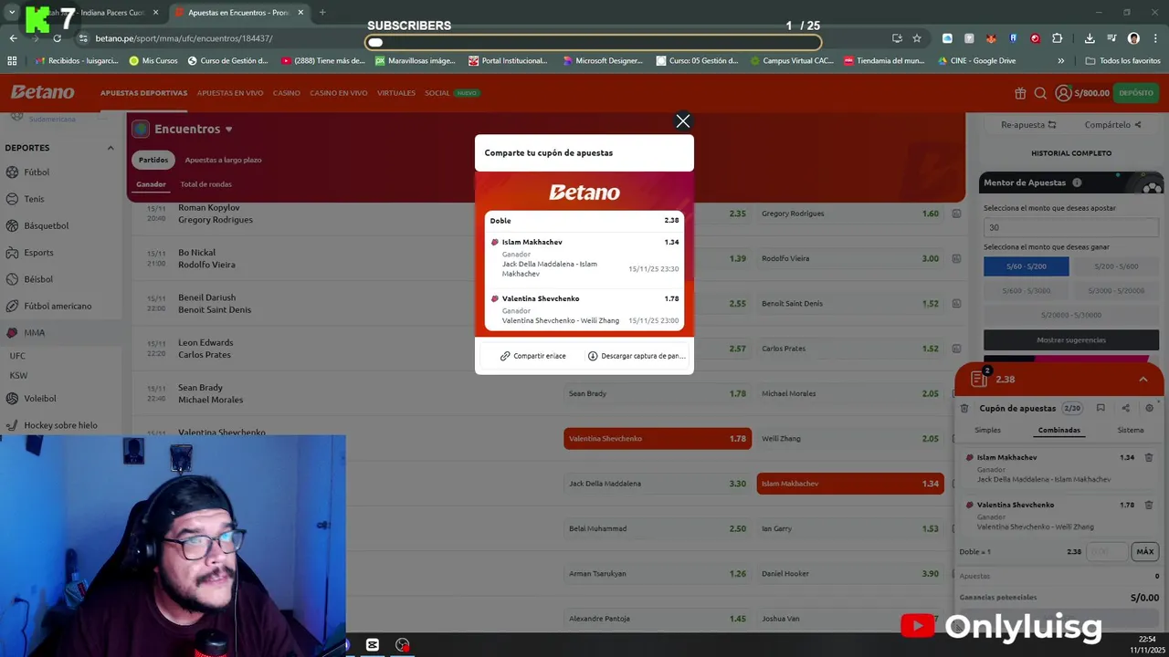Collapse the Deportes sidebar section
Viewport: 1169px width, 657px height.
111,148
